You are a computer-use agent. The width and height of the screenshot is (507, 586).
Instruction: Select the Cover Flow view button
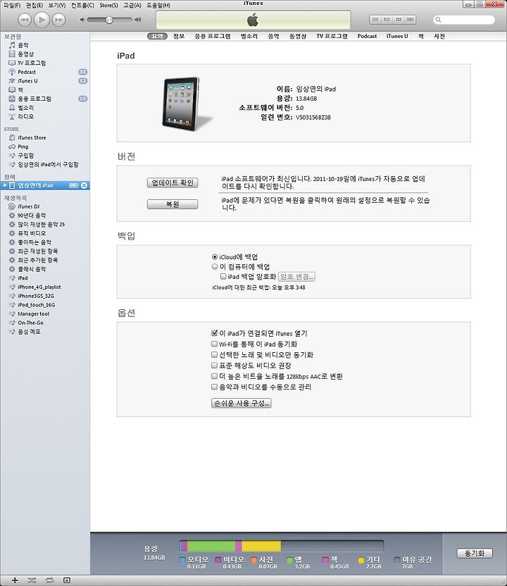pyautogui.click(x=411, y=20)
